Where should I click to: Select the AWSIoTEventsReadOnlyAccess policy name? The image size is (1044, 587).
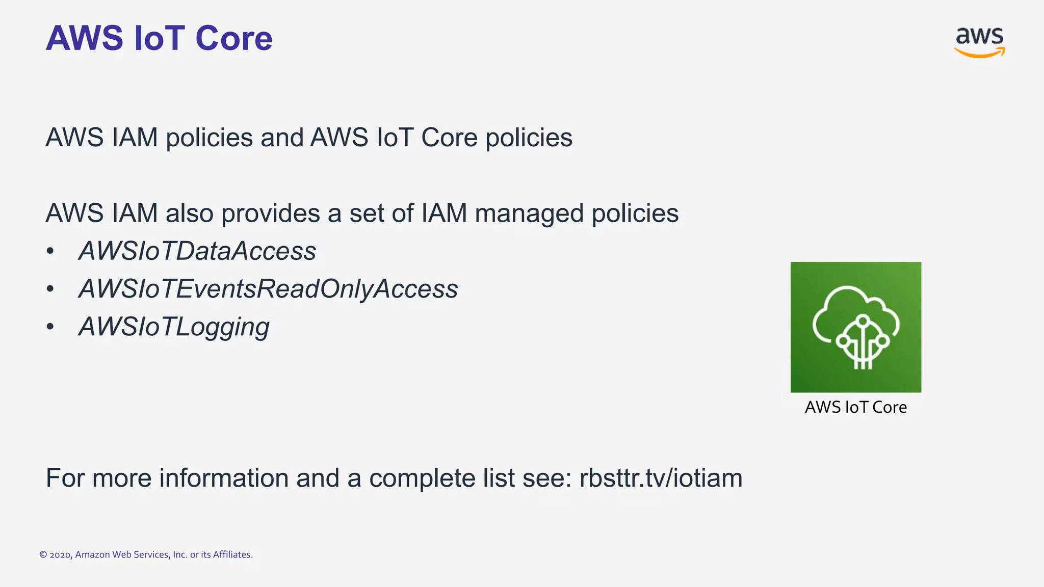click(268, 289)
